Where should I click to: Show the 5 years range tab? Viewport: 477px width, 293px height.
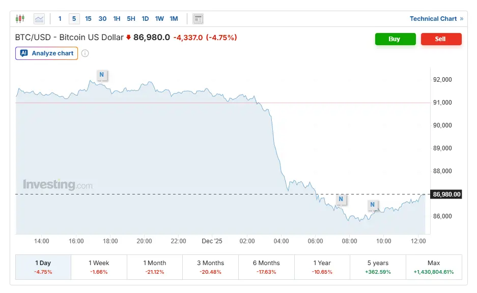(378, 267)
